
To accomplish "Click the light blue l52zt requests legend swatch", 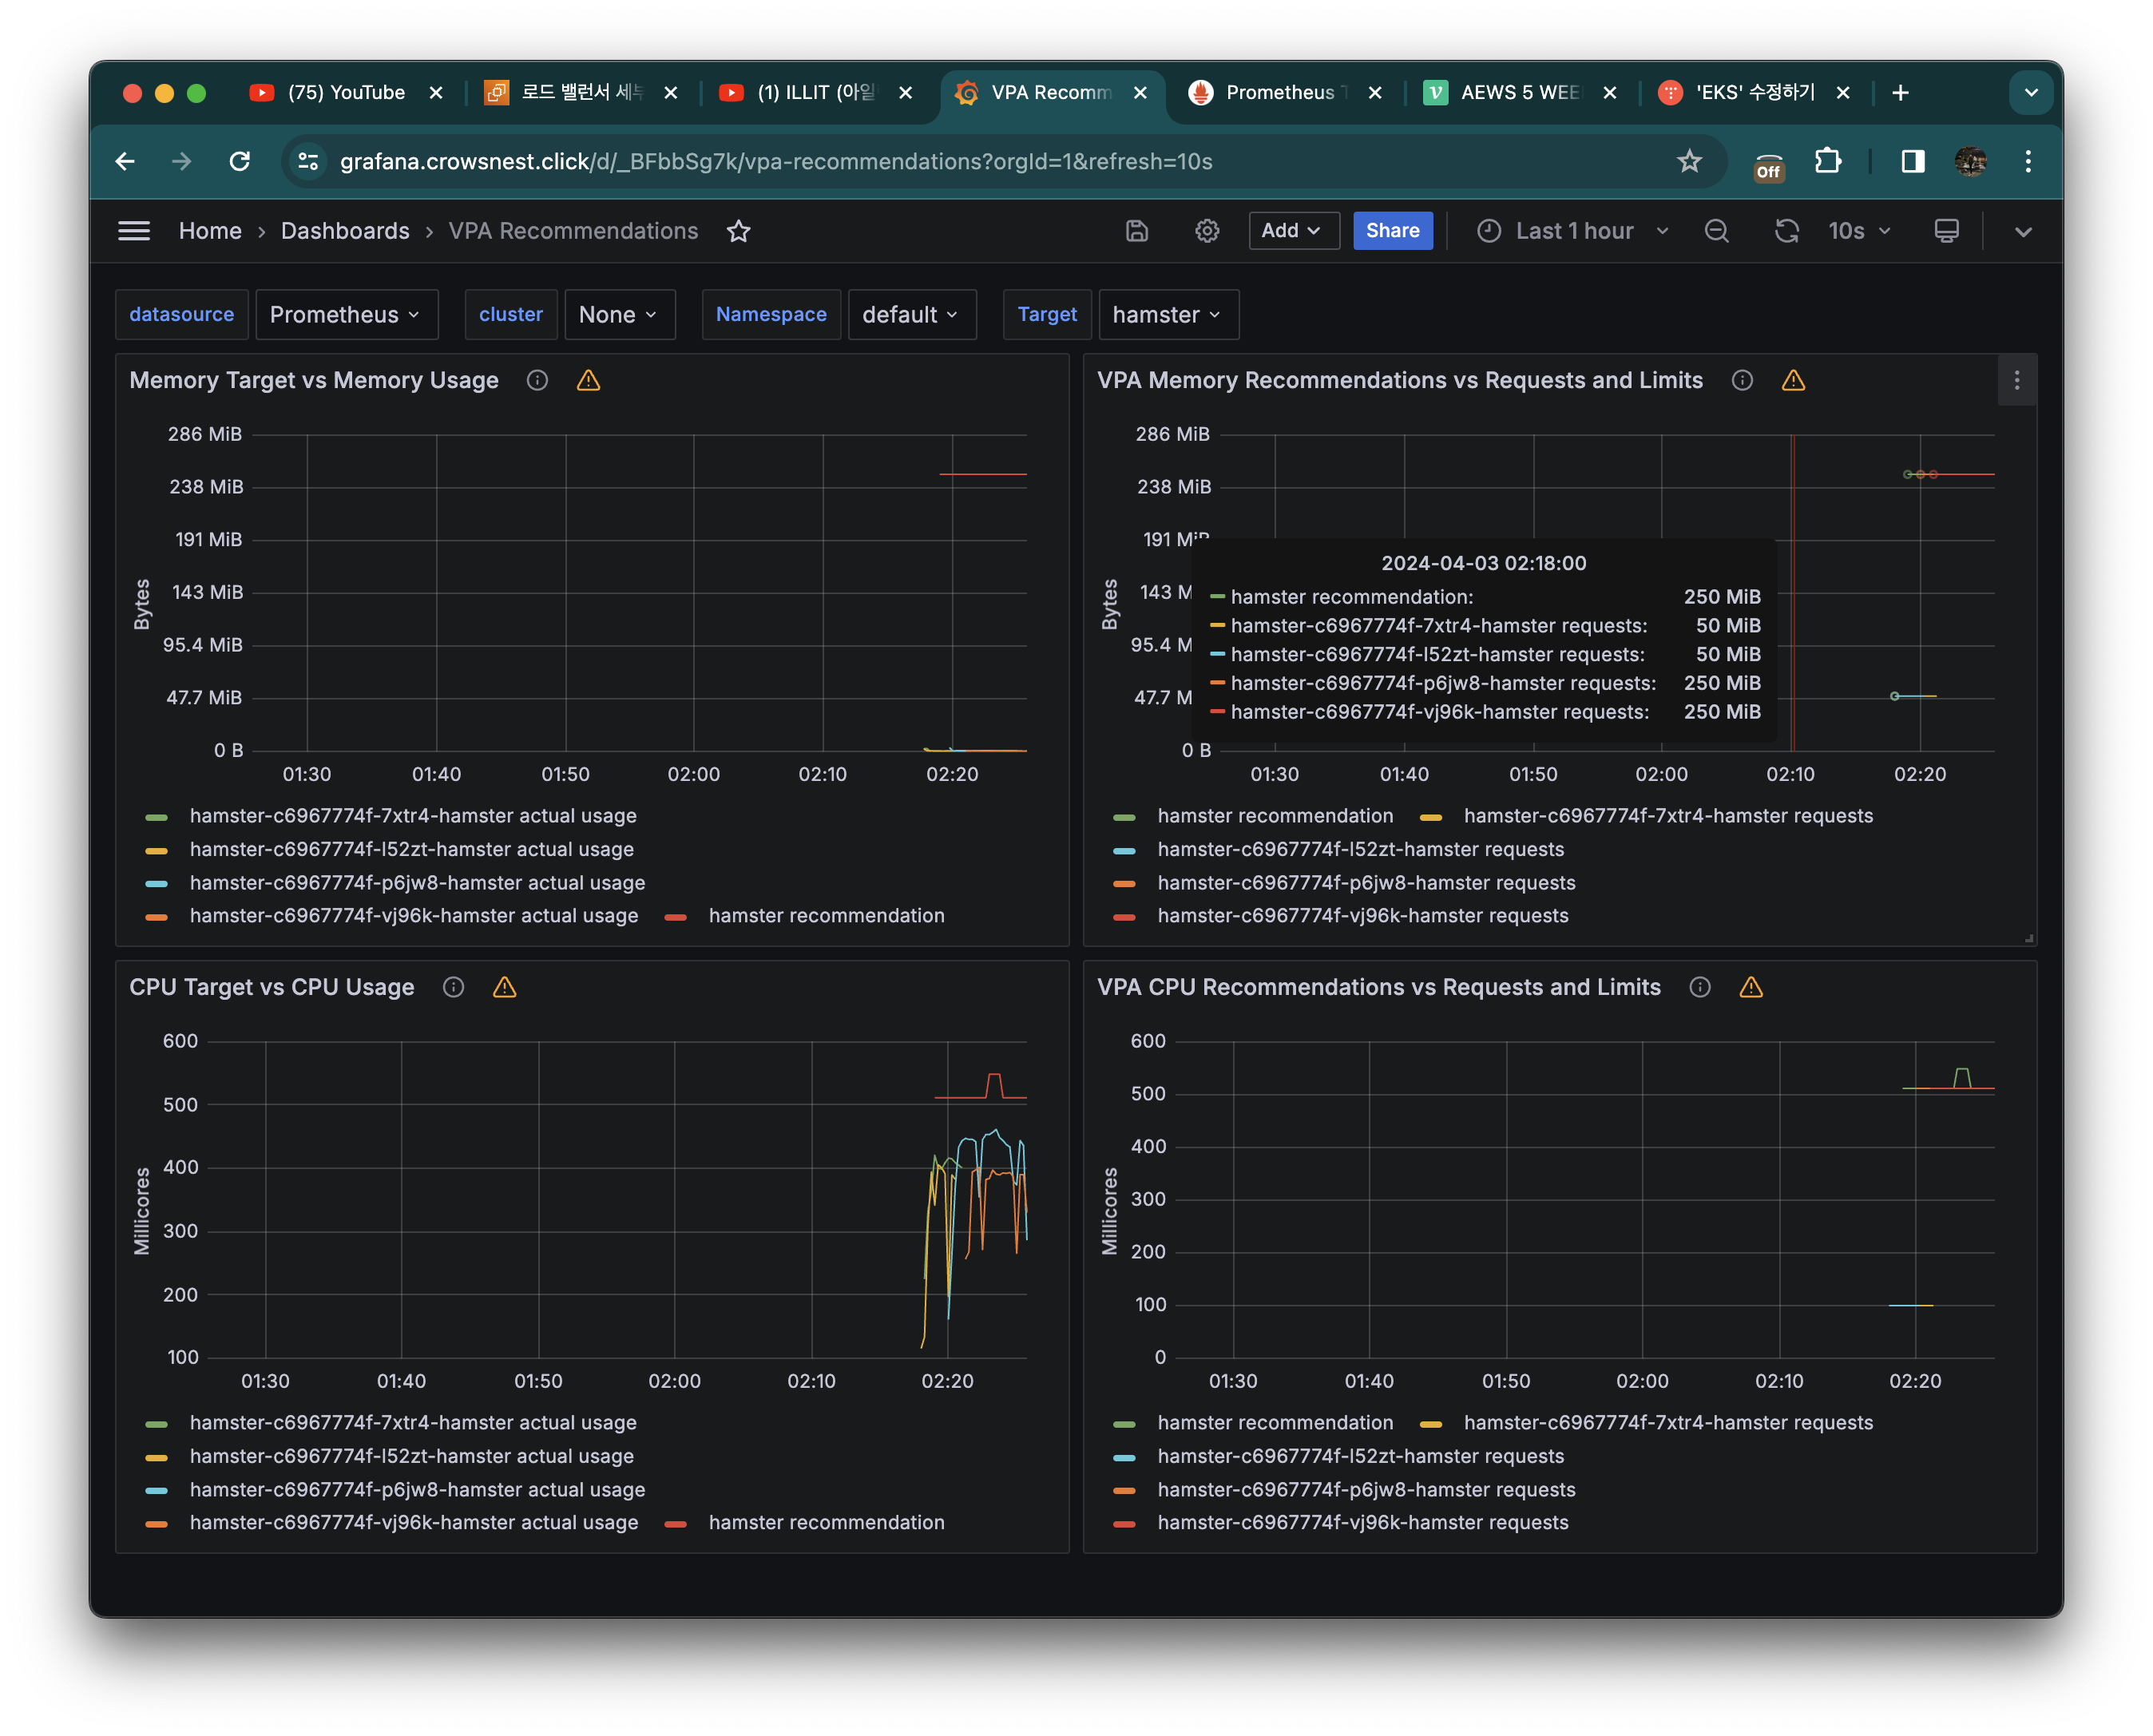I will coord(1124,850).
